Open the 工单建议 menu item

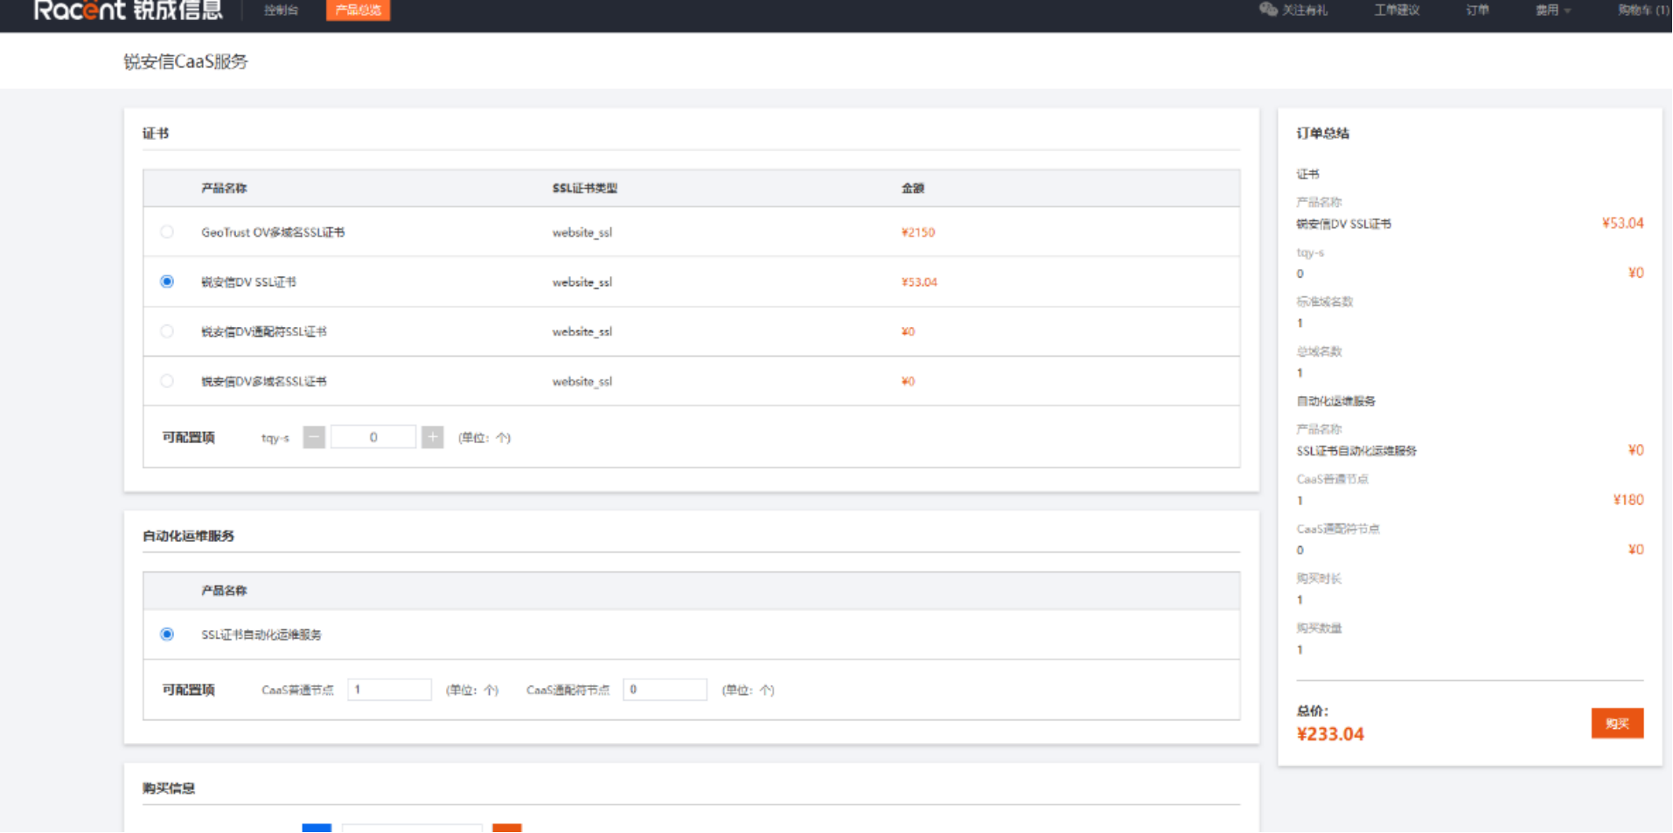(1397, 10)
